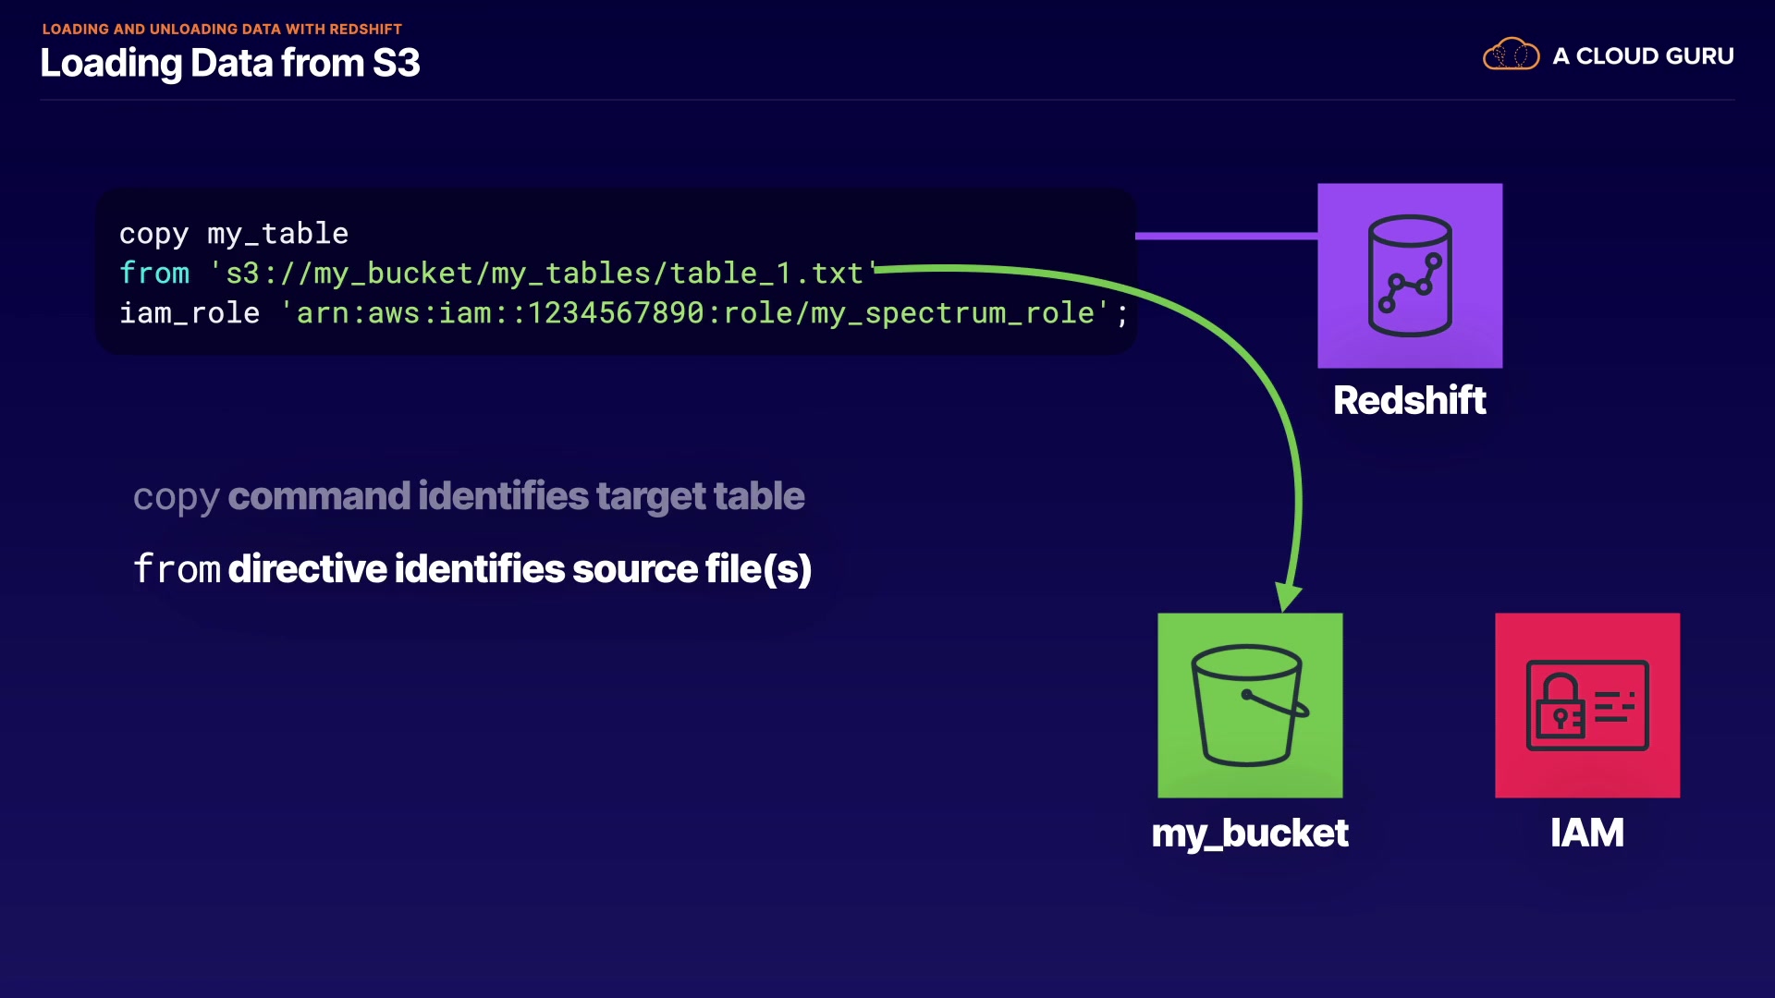Click the purple Redshift database icon

(1409, 275)
